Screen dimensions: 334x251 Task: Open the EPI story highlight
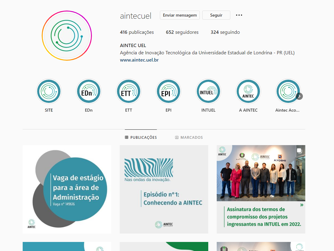click(168, 91)
